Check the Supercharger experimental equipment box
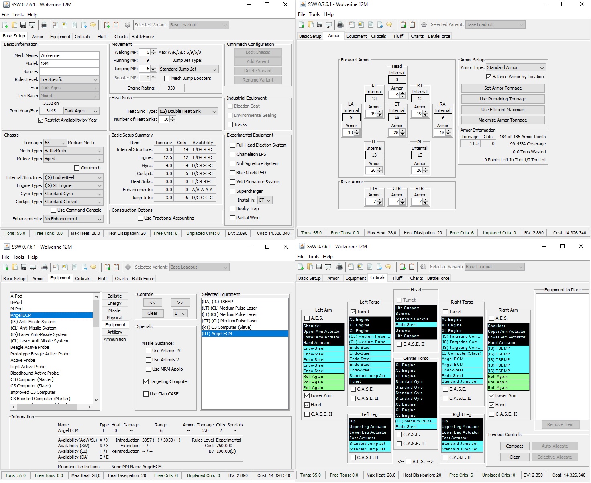This screenshot has height=483, width=591. click(x=232, y=191)
